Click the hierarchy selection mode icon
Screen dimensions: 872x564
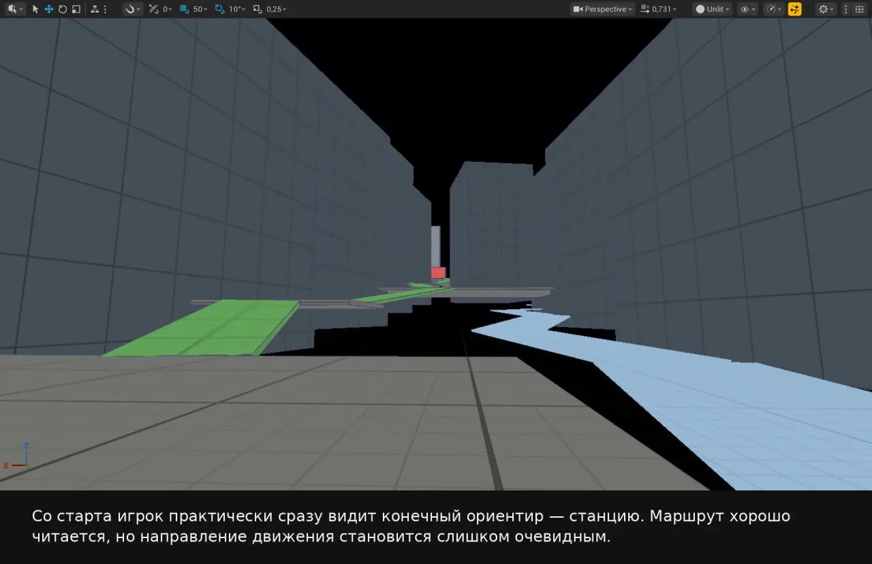[95, 9]
